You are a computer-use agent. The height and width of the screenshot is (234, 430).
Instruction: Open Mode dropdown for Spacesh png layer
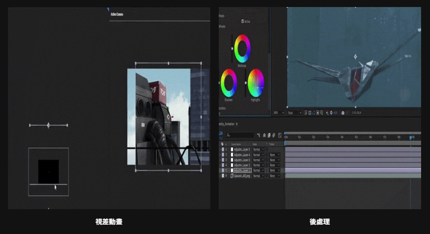coord(259,175)
